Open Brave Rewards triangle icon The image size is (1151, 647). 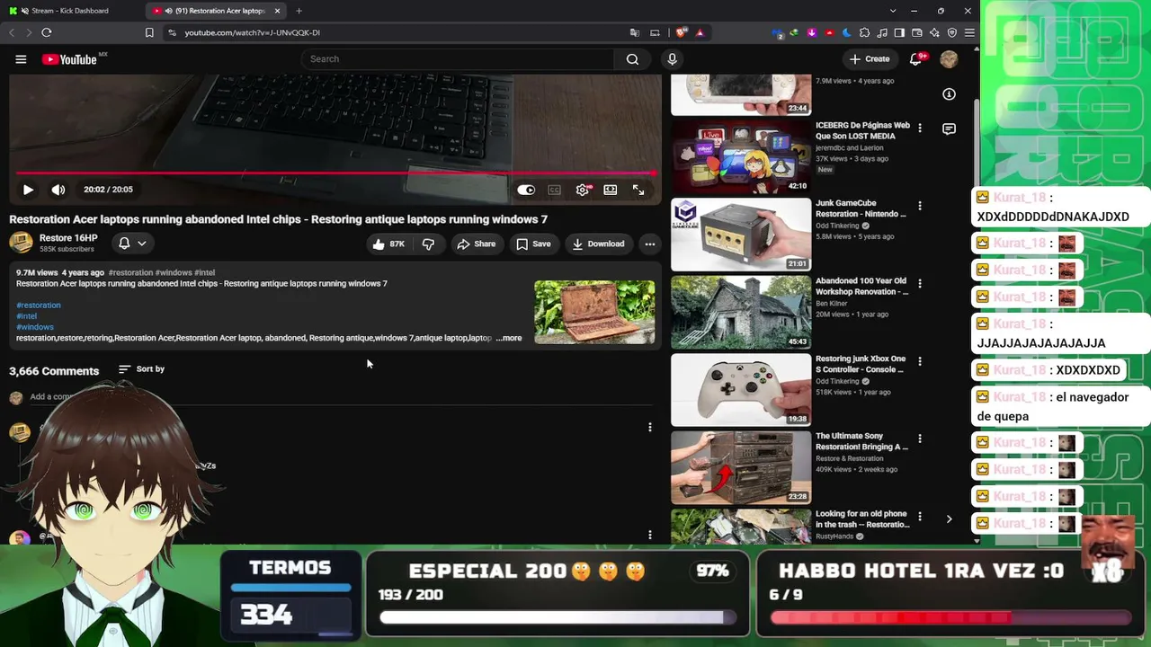coord(700,32)
